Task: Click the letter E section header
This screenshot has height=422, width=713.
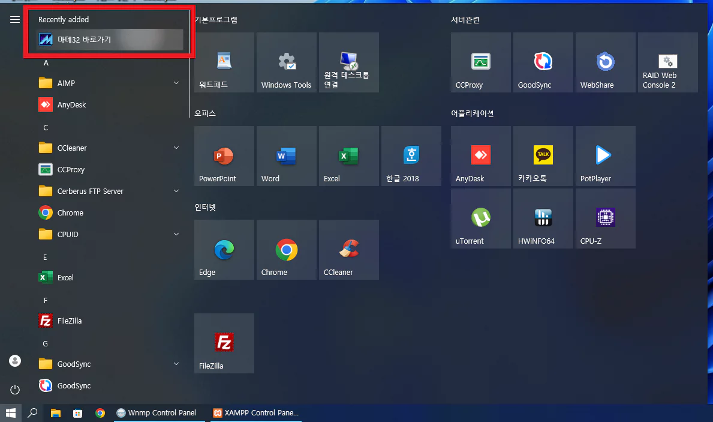Action: tap(45, 257)
